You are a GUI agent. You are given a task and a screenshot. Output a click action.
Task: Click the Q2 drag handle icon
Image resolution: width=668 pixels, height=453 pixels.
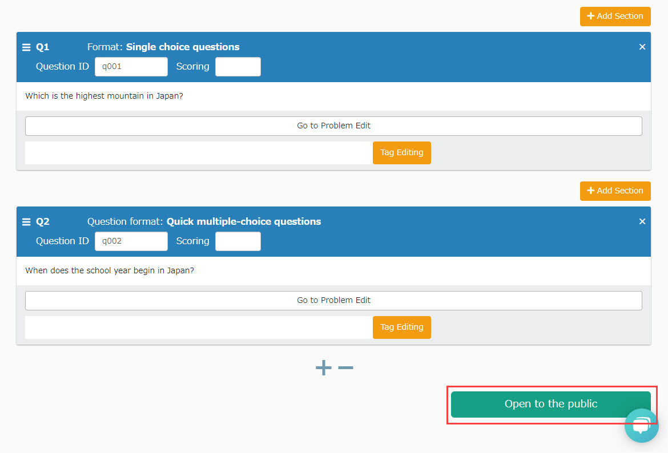pos(26,222)
